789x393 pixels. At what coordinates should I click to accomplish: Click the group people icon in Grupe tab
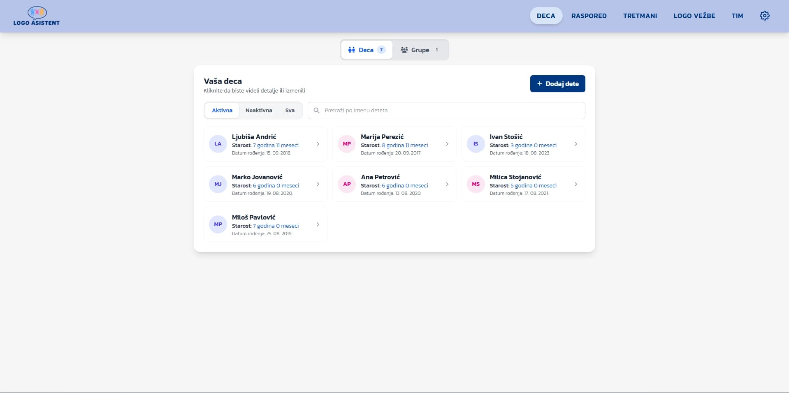[404, 50]
